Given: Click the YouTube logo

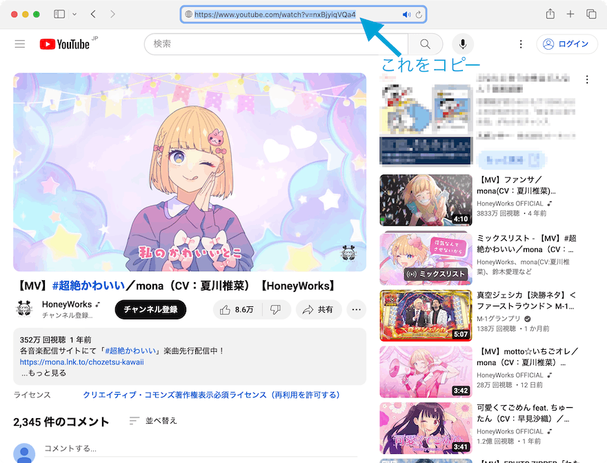Looking at the screenshot, I should pos(65,44).
